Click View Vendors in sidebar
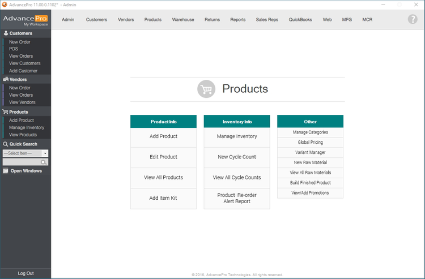The image size is (425, 279). coord(22,102)
